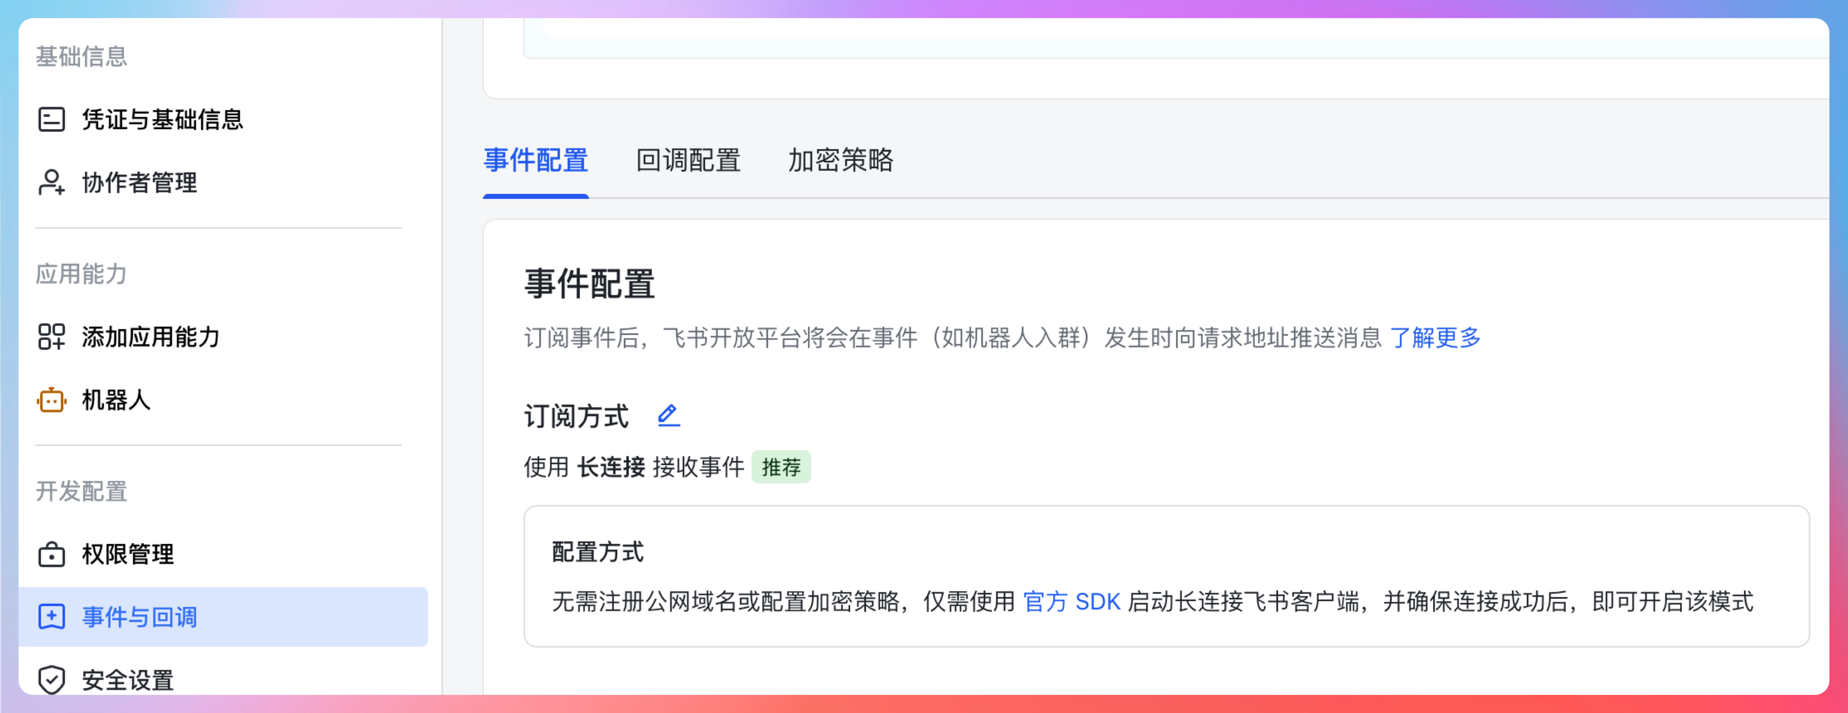1848x713 pixels.
Task: Click the add app capability grid icon
Action: (51, 337)
